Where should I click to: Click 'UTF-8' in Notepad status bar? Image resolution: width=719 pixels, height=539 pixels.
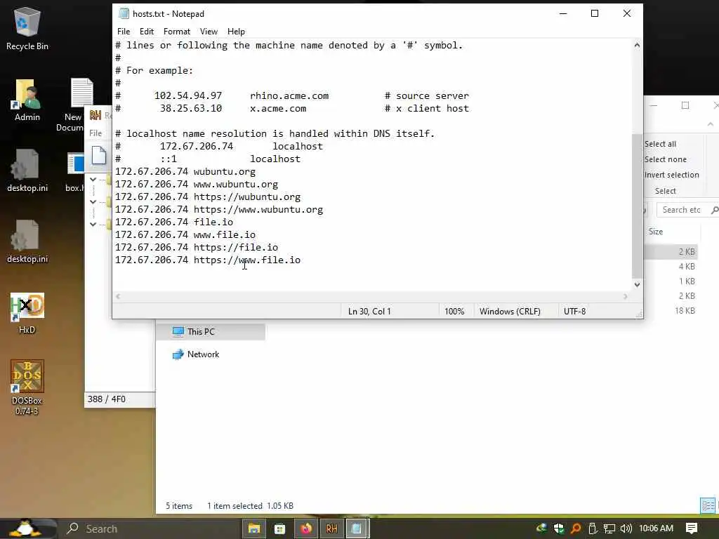[x=574, y=311]
